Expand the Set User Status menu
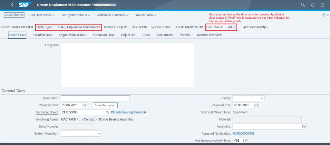Image resolution: width=330 pixels, height=145 pixels. coord(43,15)
